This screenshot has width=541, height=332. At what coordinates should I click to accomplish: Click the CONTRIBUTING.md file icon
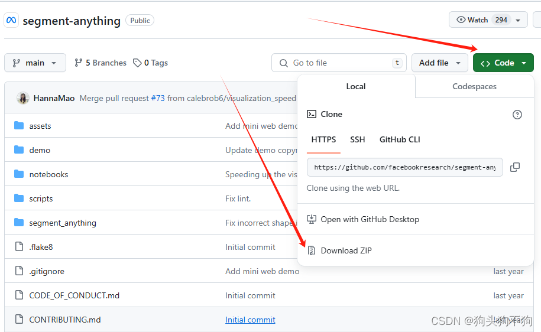click(20, 319)
